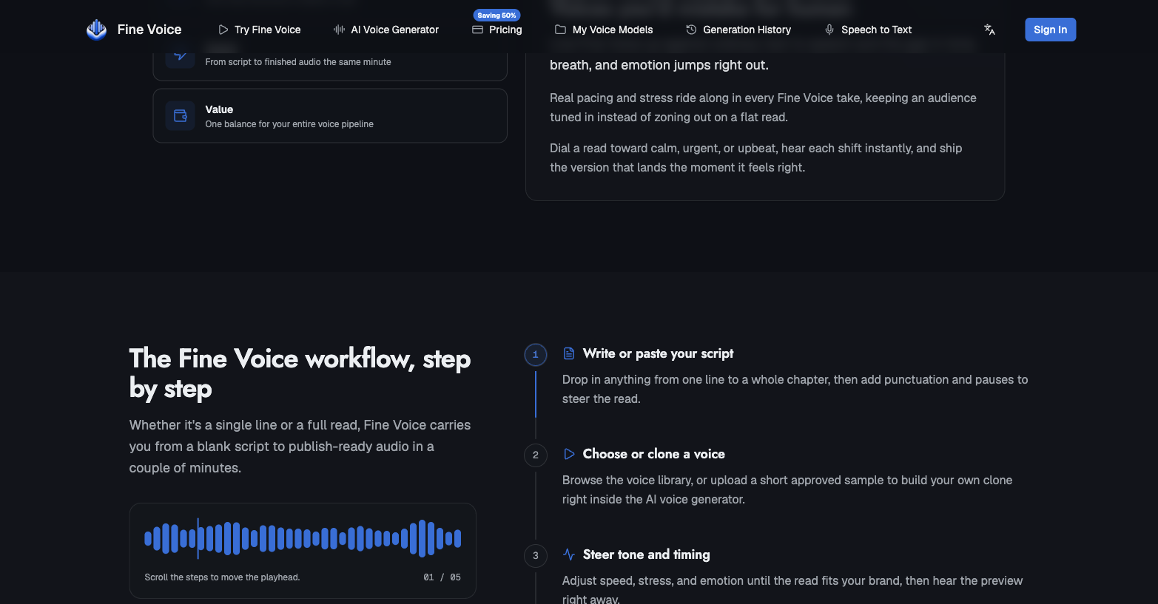Click the wallet icon in Value card
This screenshot has height=604, width=1158.
[x=181, y=115]
